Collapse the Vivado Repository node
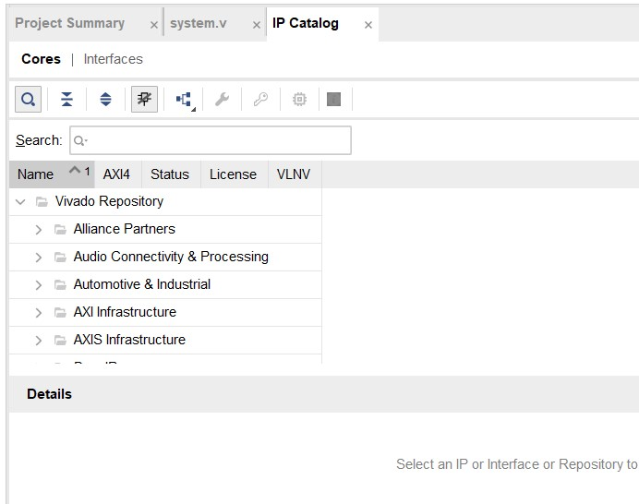The height and width of the screenshot is (504, 639). (x=20, y=201)
